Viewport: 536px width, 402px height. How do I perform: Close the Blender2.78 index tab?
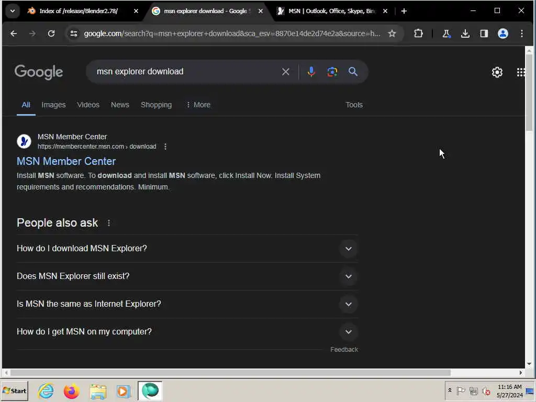(x=136, y=11)
